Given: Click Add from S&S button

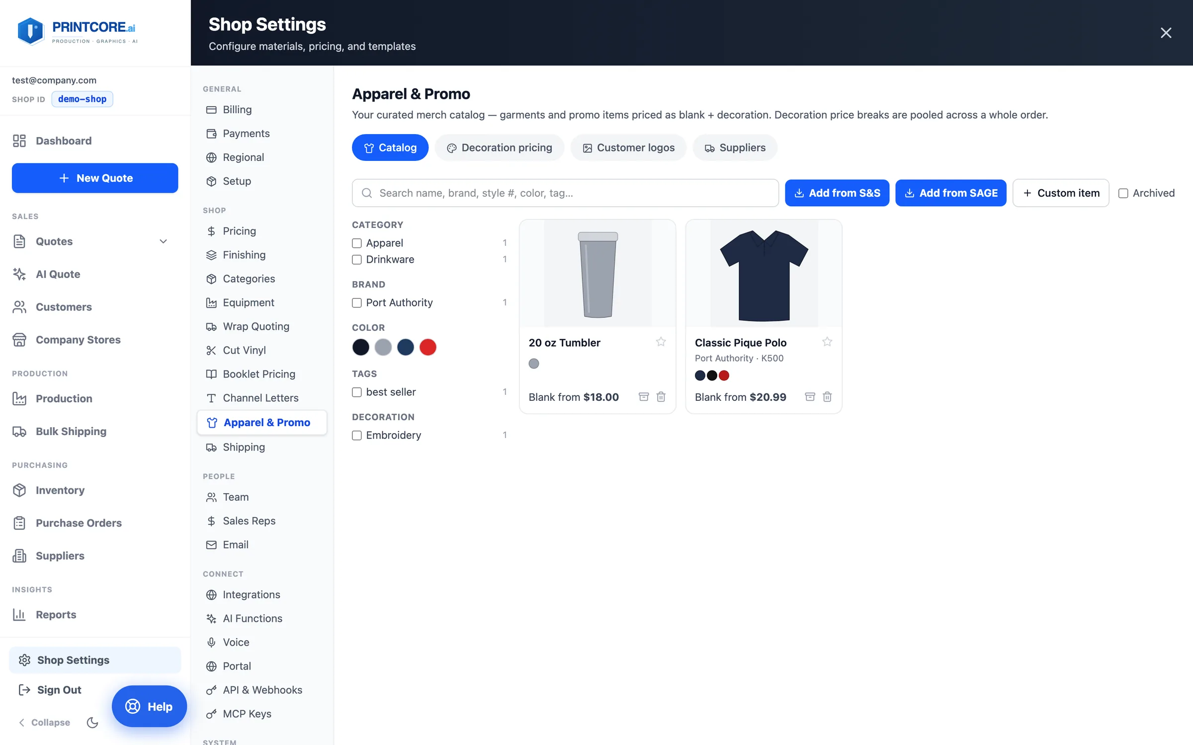Looking at the screenshot, I should 837,193.
